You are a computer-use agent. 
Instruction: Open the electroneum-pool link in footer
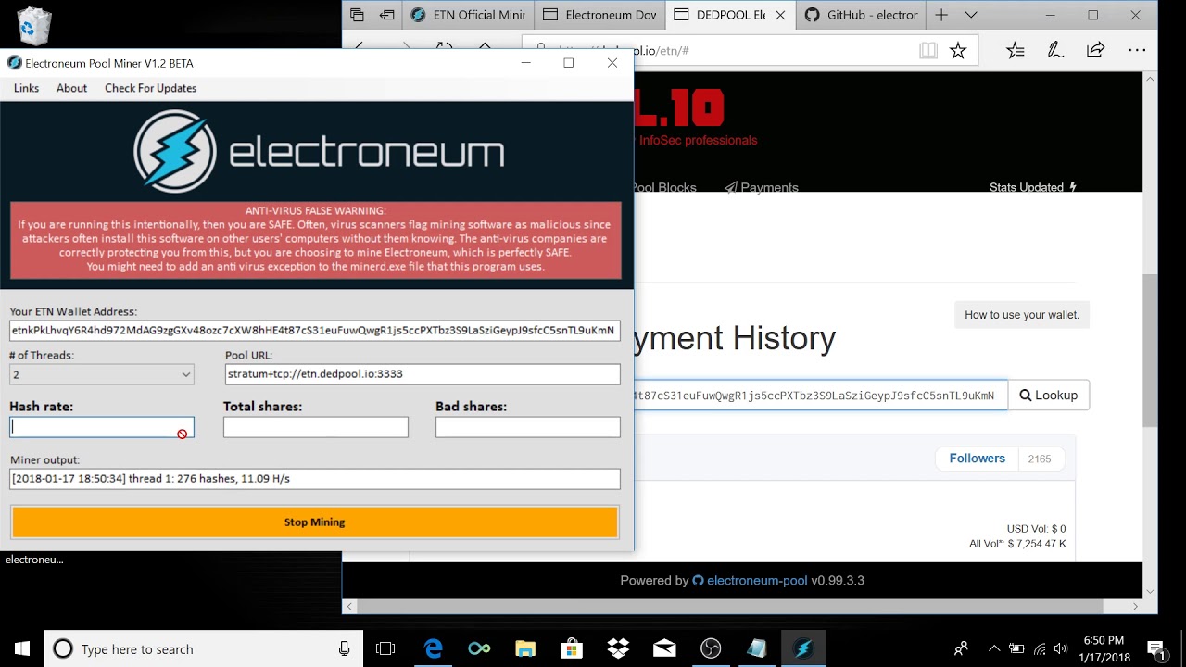point(757,581)
